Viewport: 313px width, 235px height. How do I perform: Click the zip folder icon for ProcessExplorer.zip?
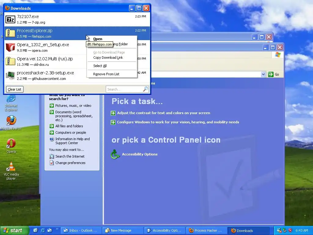10,33
